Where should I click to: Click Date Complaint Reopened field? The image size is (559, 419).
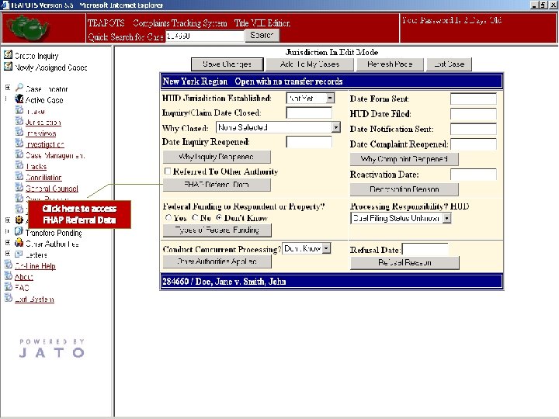pyautogui.click(x=474, y=144)
